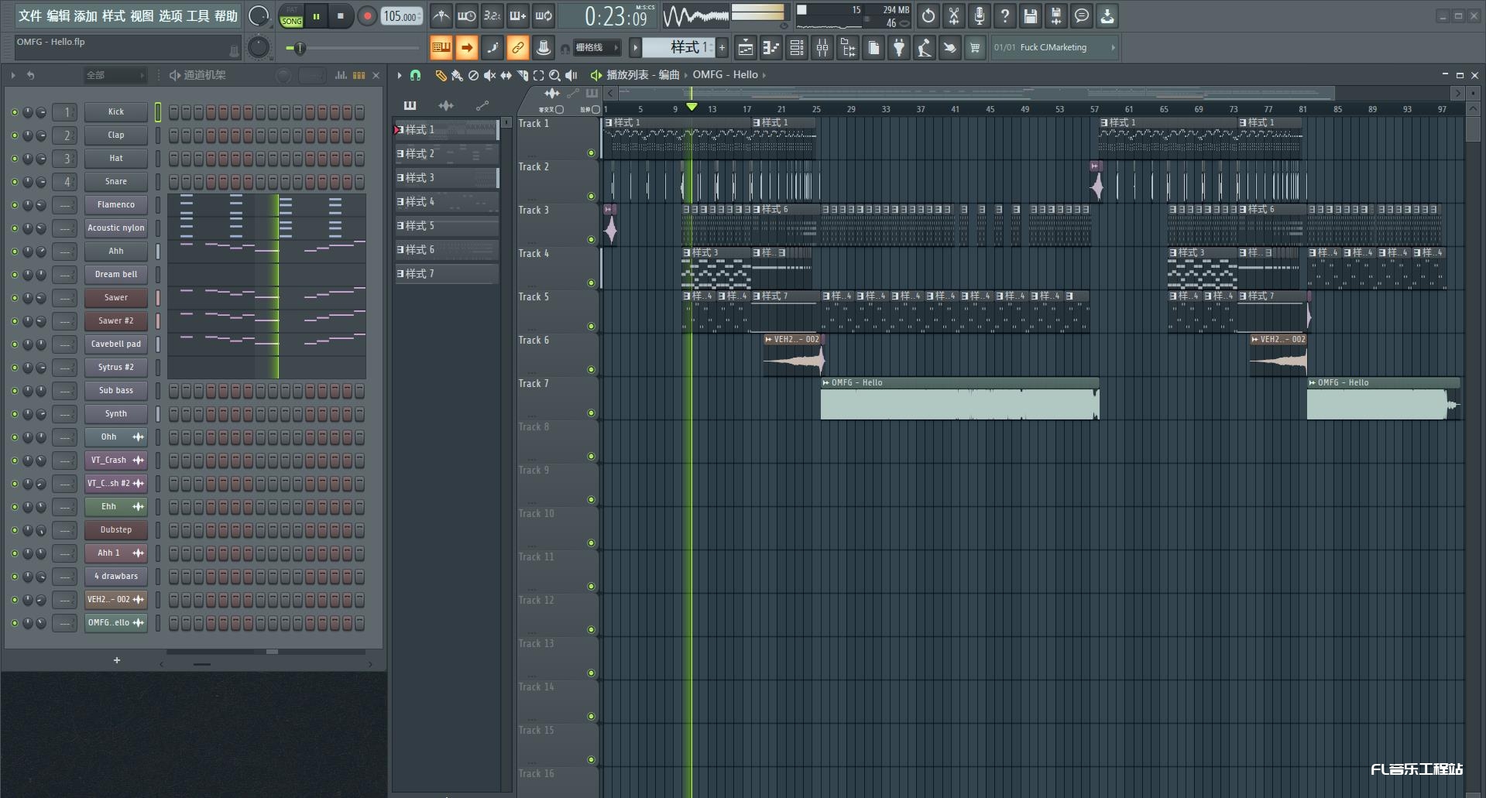Select the playback tool in playlist toolbar

tap(571, 75)
